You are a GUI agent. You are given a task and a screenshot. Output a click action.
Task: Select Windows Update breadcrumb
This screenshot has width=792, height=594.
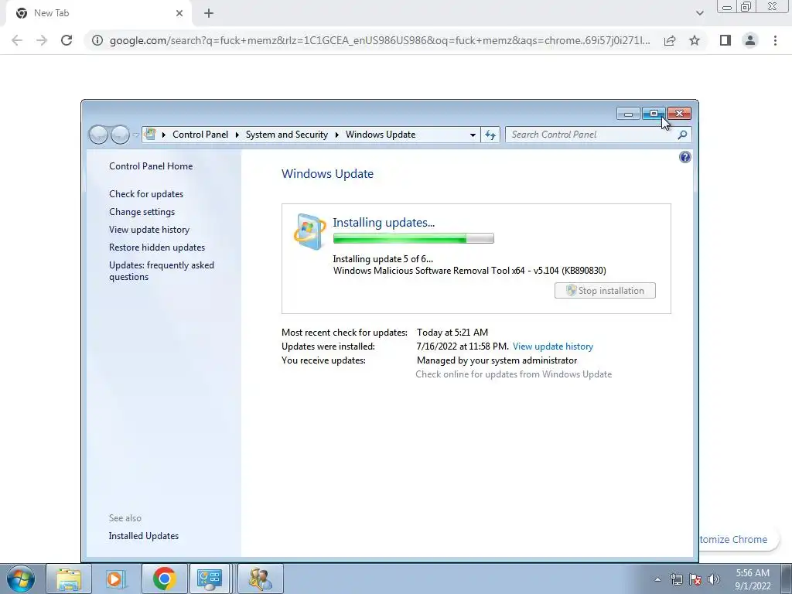pos(381,135)
